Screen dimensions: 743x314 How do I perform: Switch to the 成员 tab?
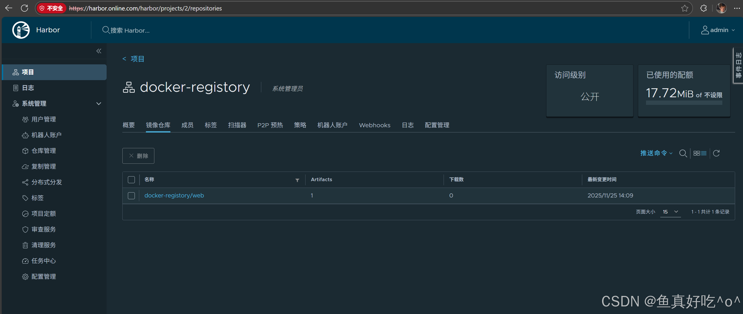(x=188, y=125)
